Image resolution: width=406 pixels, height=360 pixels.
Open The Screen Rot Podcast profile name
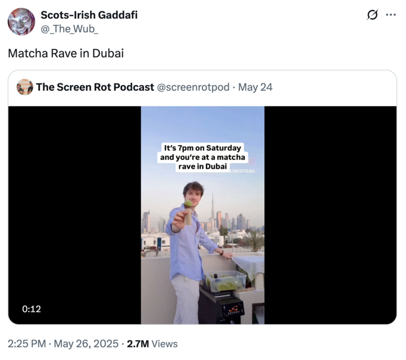tap(95, 87)
